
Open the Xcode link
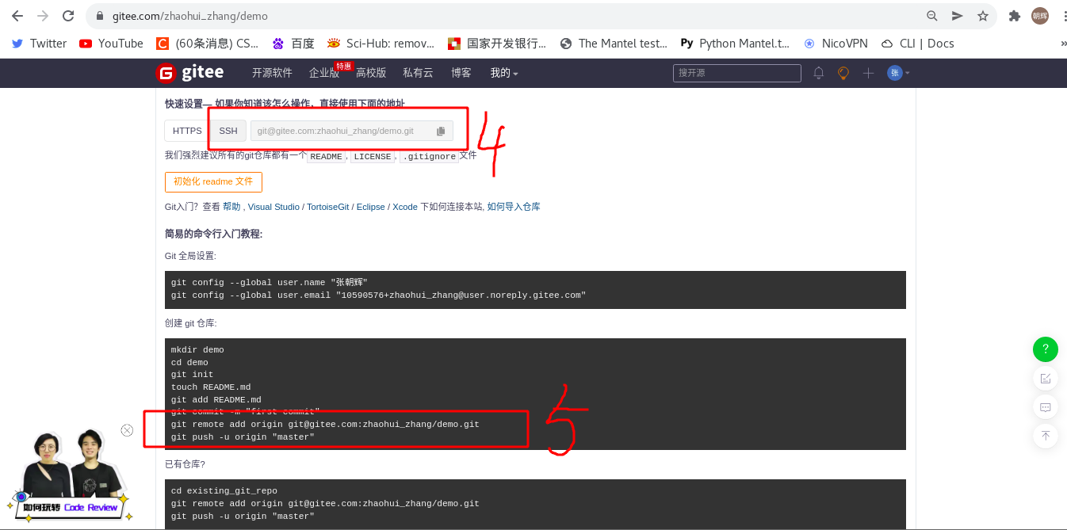pos(404,207)
